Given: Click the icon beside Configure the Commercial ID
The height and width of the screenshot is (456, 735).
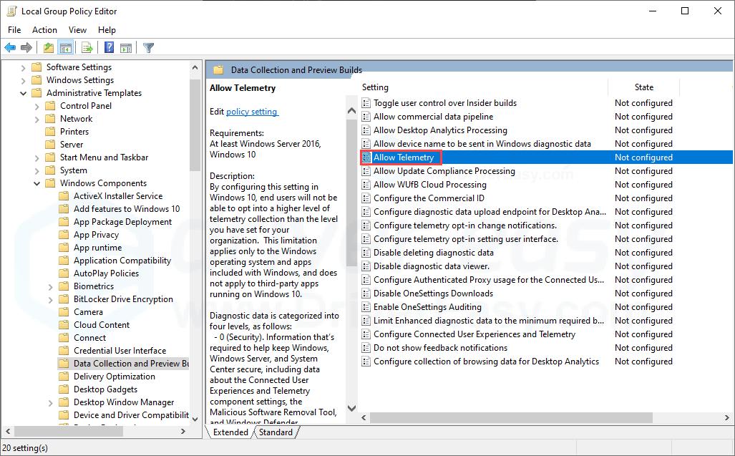Looking at the screenshot, I should point(366,198).
